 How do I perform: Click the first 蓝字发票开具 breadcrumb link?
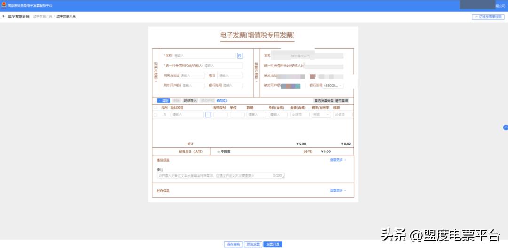[42, 16]
